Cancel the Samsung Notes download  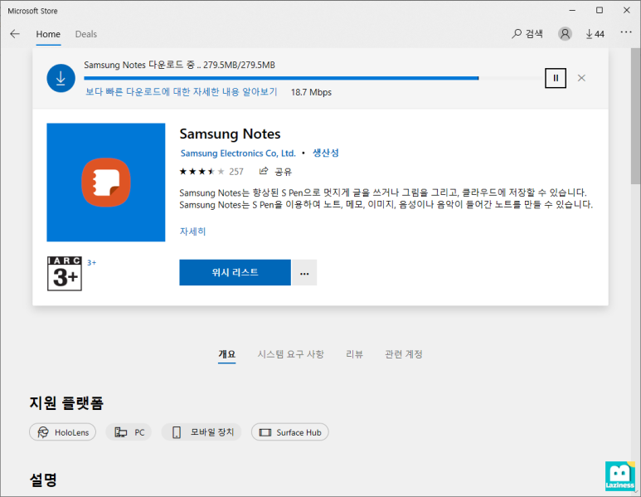point(581,78)
